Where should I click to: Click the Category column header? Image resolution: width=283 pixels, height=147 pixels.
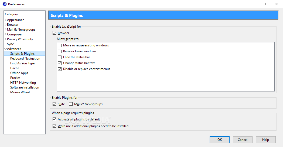pyautogui.click(x=25, y=14)
